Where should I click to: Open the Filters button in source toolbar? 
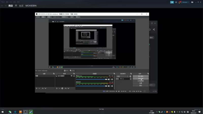click(x=72, y=71)
